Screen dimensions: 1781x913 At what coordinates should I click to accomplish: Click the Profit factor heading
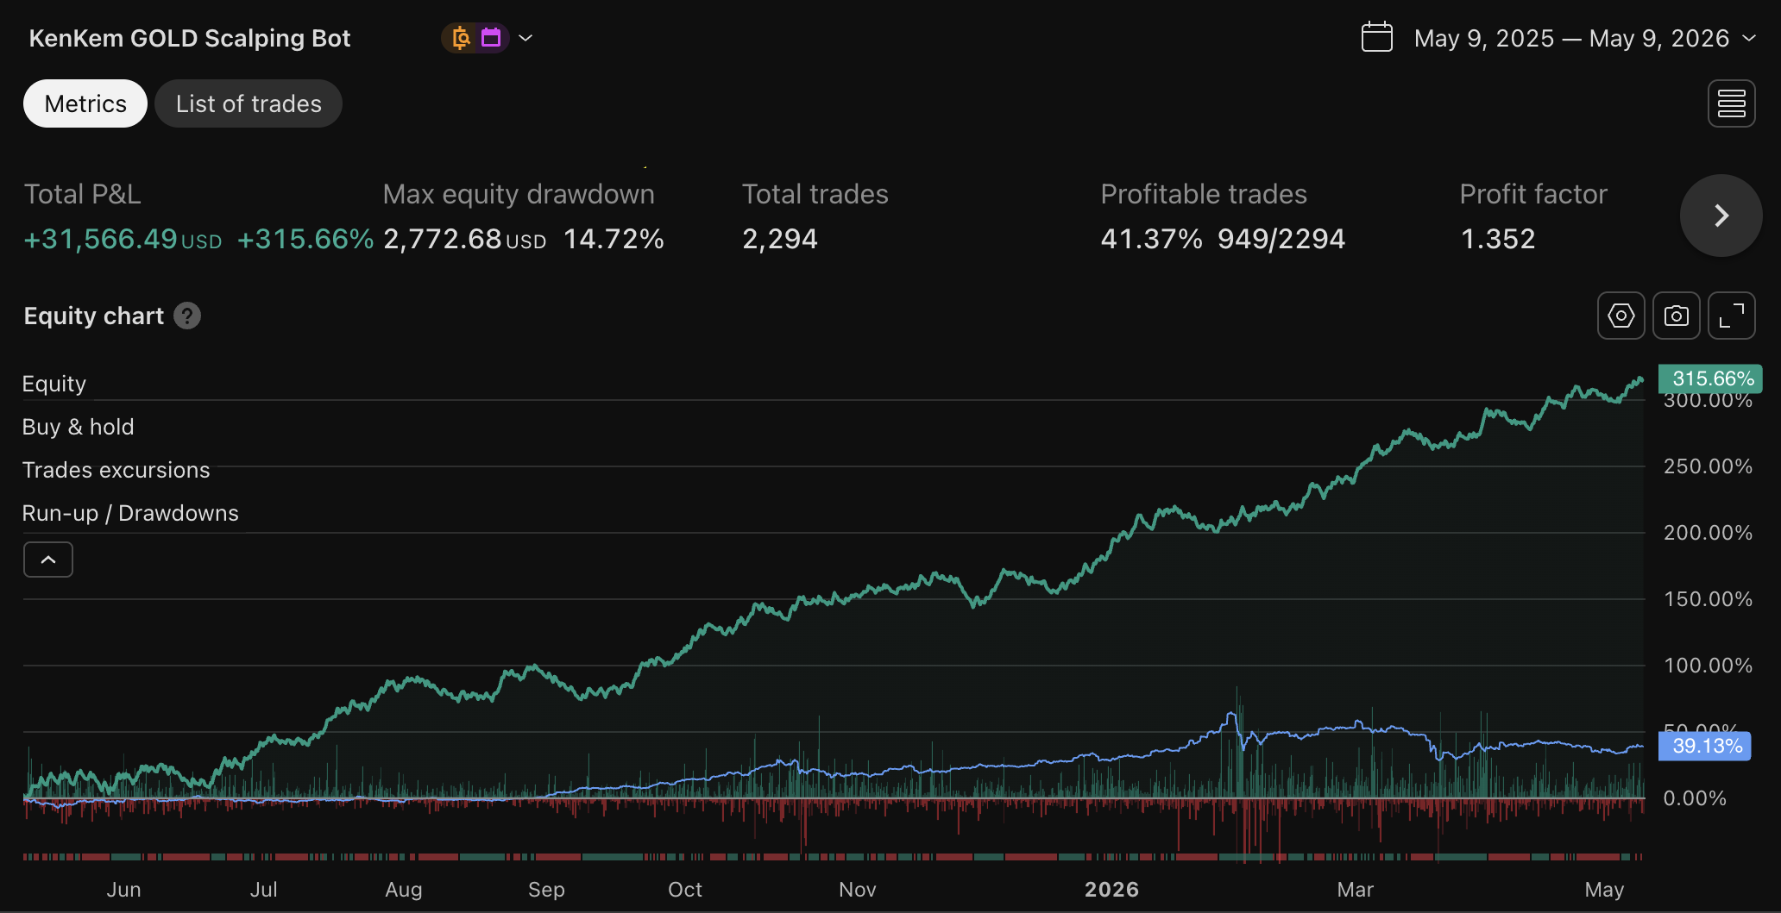(1533, 194)
